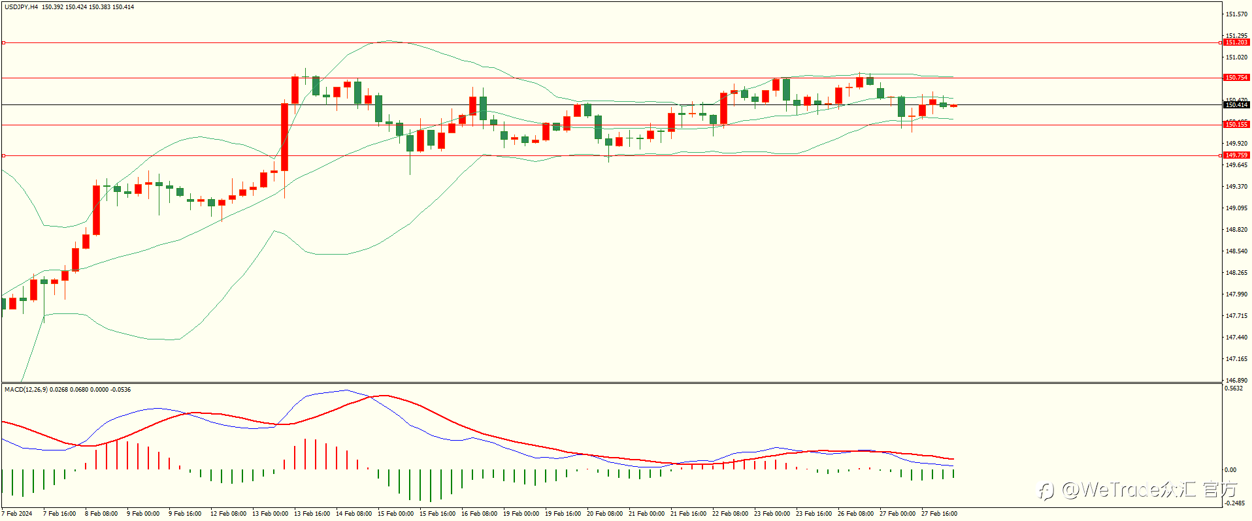Click the 0.5632 MACD scale value
1252x521 pixels.
(x=1234, y=388)
